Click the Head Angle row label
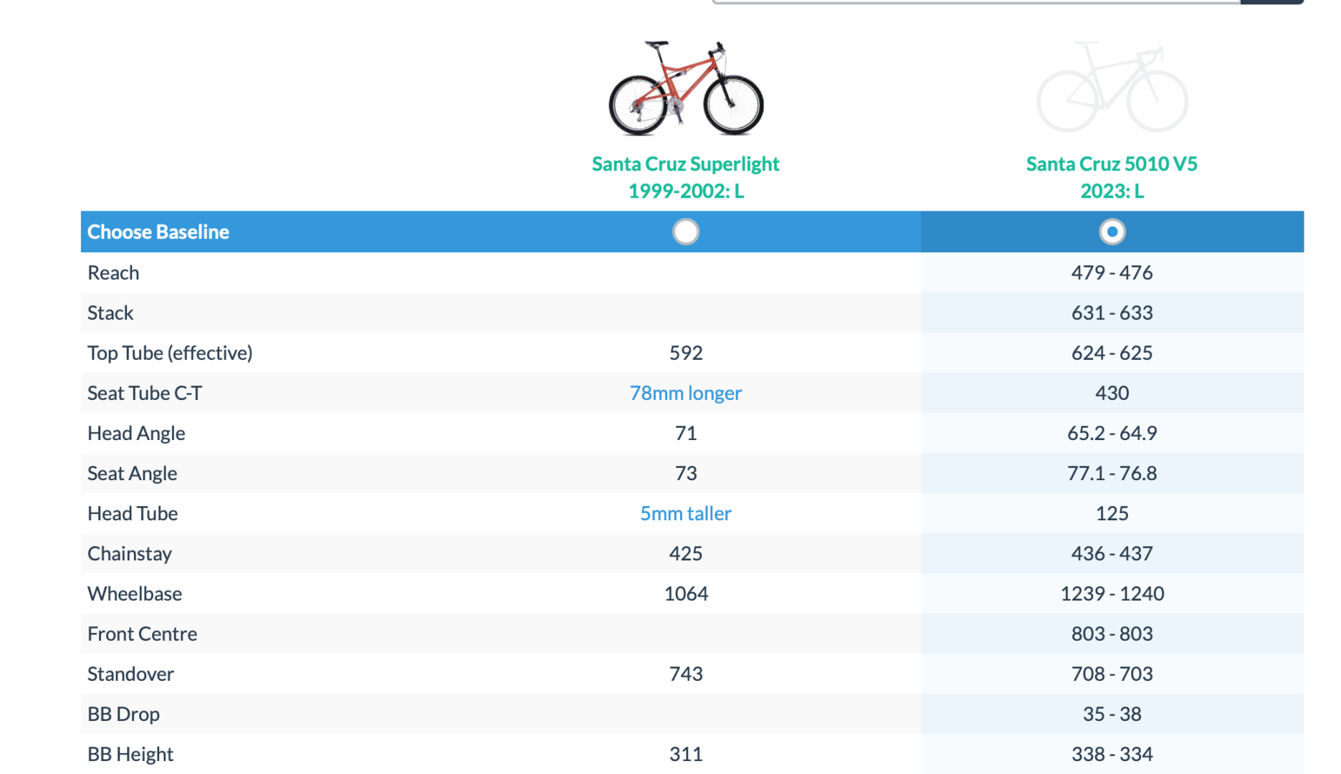1341x774 pixels. tap(136, 433)
